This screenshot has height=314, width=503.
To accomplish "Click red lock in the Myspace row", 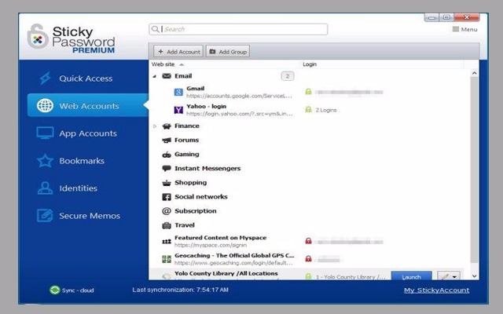I will [308, 241].
